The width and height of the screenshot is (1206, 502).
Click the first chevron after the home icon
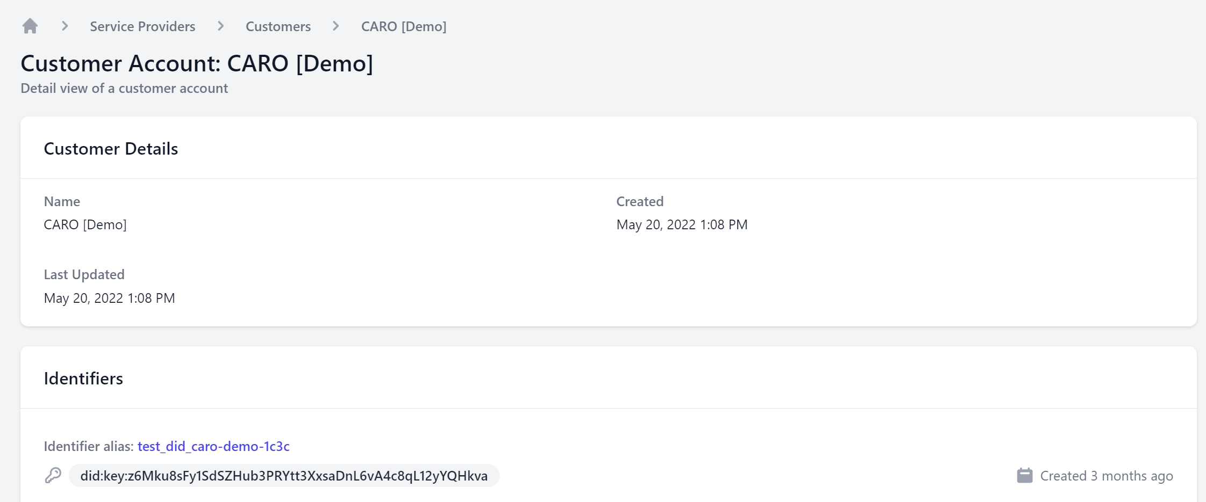pyautogui.click(x=64, y=25)
